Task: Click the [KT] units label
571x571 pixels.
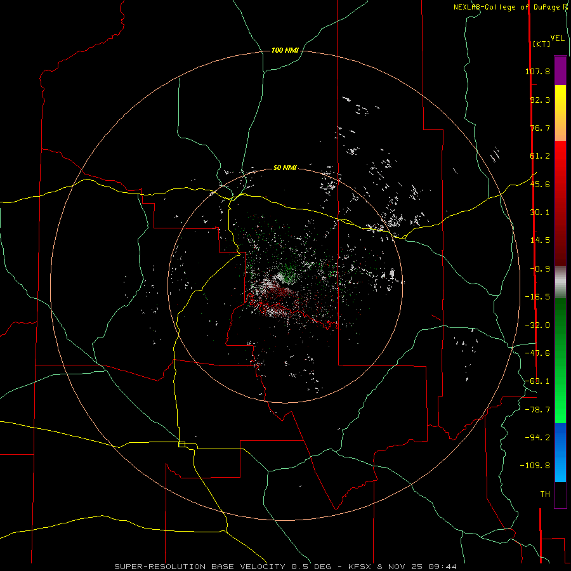Action: coord(541,44)
